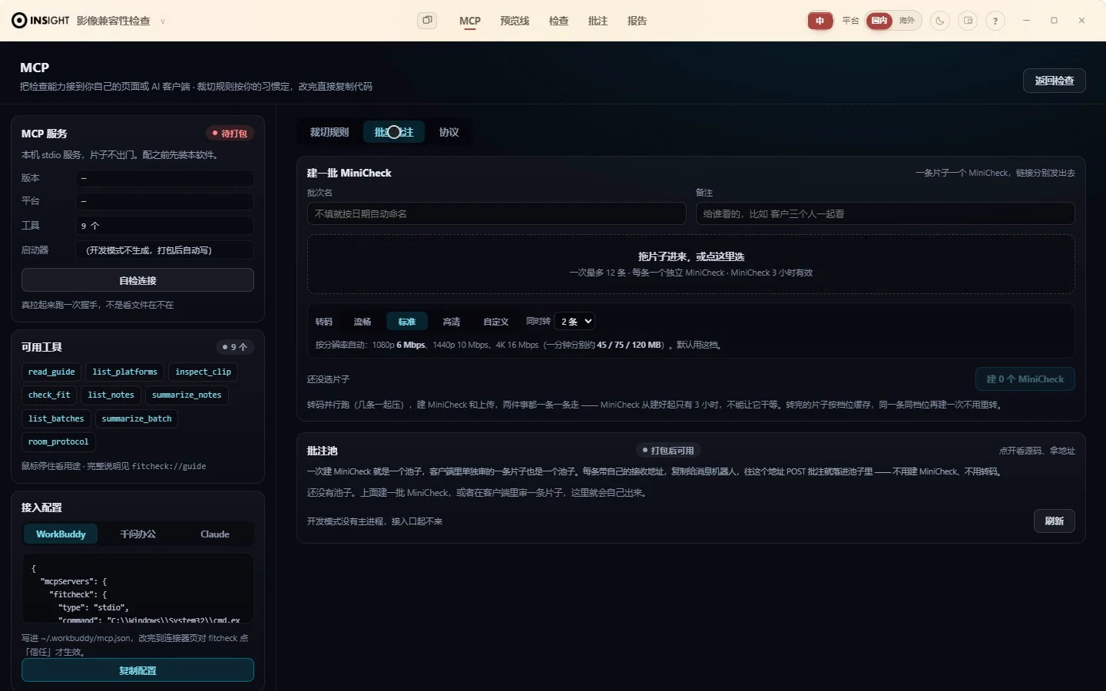Choose the 标准 transcode preset
Viewport: 1106px width, 691px height.
pos(407,322)
